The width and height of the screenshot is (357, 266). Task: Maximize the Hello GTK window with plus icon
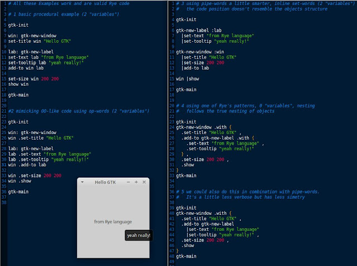coord(136,182)
